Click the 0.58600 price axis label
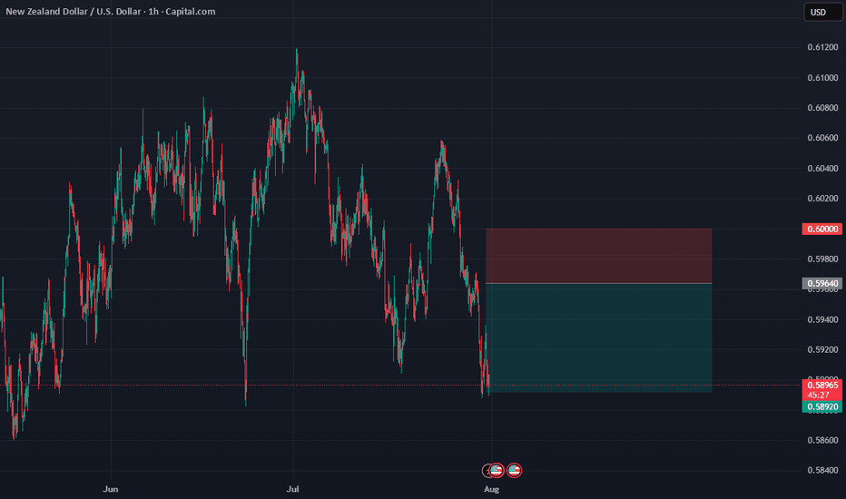Viewport: 846px width, 499px height. 822,440
